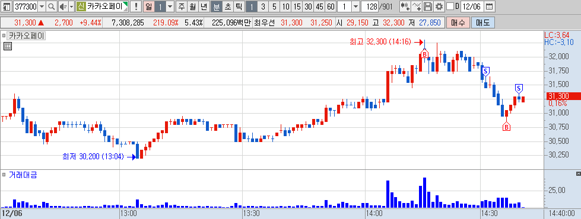The width and height of the screenshot is (581, 219).
Task: Select the 분 (minute) chart period
Action: pos(216,7)
